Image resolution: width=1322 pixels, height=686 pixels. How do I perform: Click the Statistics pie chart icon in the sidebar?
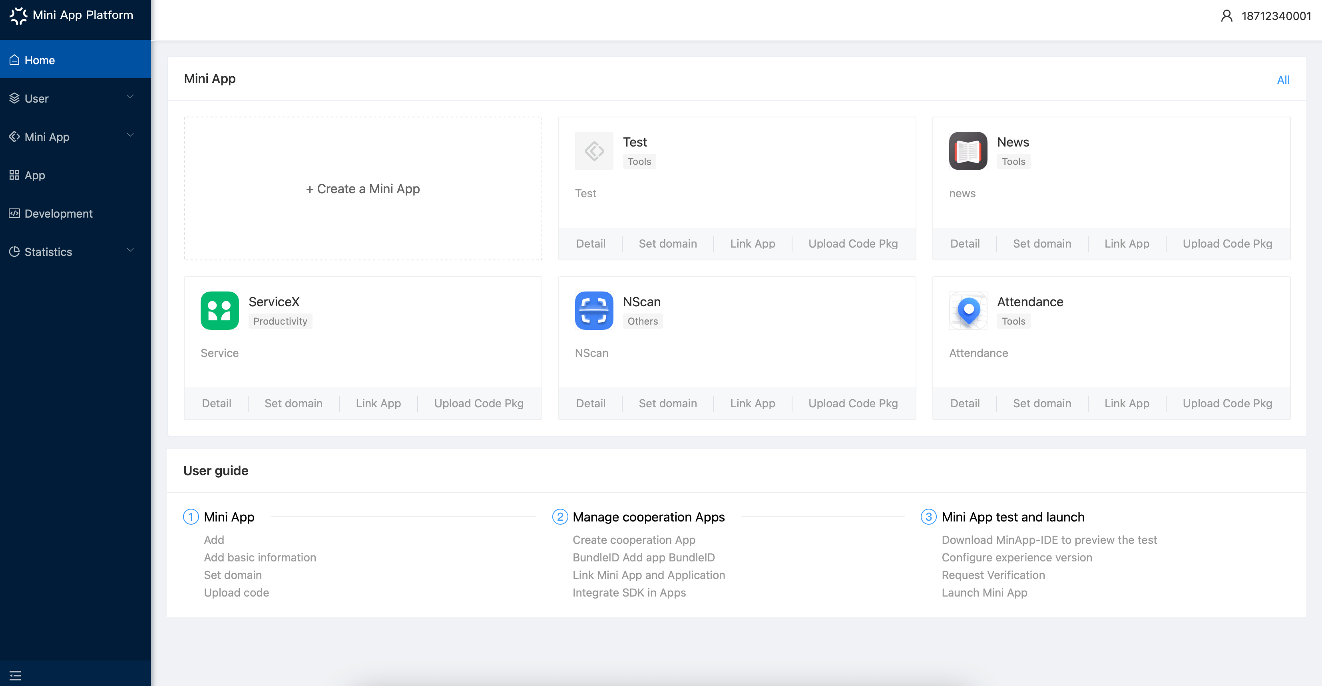coord(14,251)
